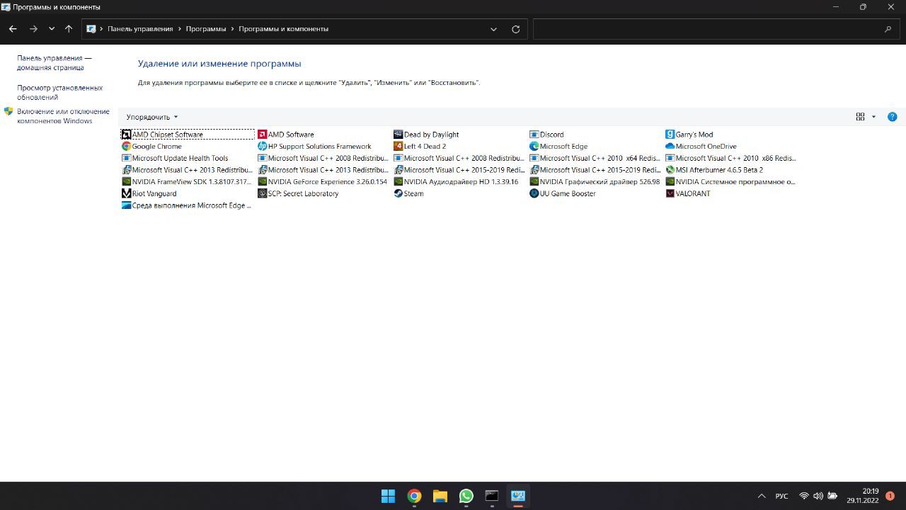This screenshot has height=510, width=906.
Task: Open Просмотр установленных обновлений link
Action: (x=60, y=93)
